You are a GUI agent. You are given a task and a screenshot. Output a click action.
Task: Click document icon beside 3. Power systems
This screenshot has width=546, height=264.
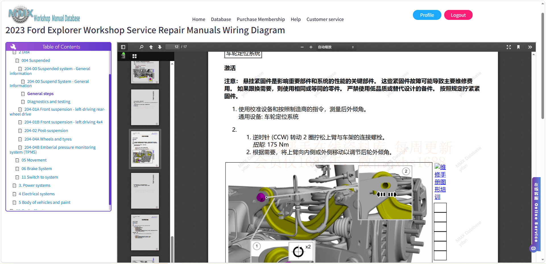click(x=15, y=186)
